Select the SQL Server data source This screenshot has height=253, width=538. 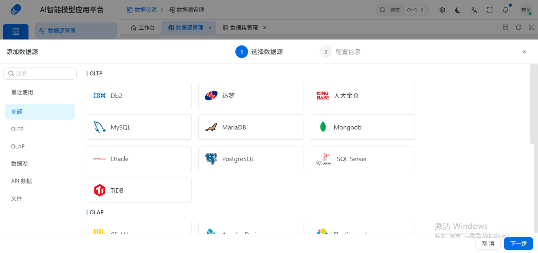[362, 159]
